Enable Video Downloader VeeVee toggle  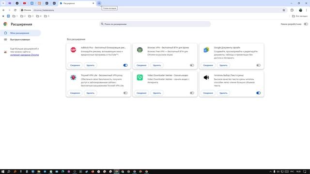[192, 93]
